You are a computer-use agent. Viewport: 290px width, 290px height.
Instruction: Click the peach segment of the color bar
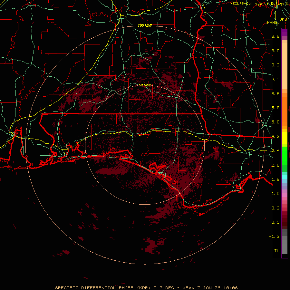point(285,66)
